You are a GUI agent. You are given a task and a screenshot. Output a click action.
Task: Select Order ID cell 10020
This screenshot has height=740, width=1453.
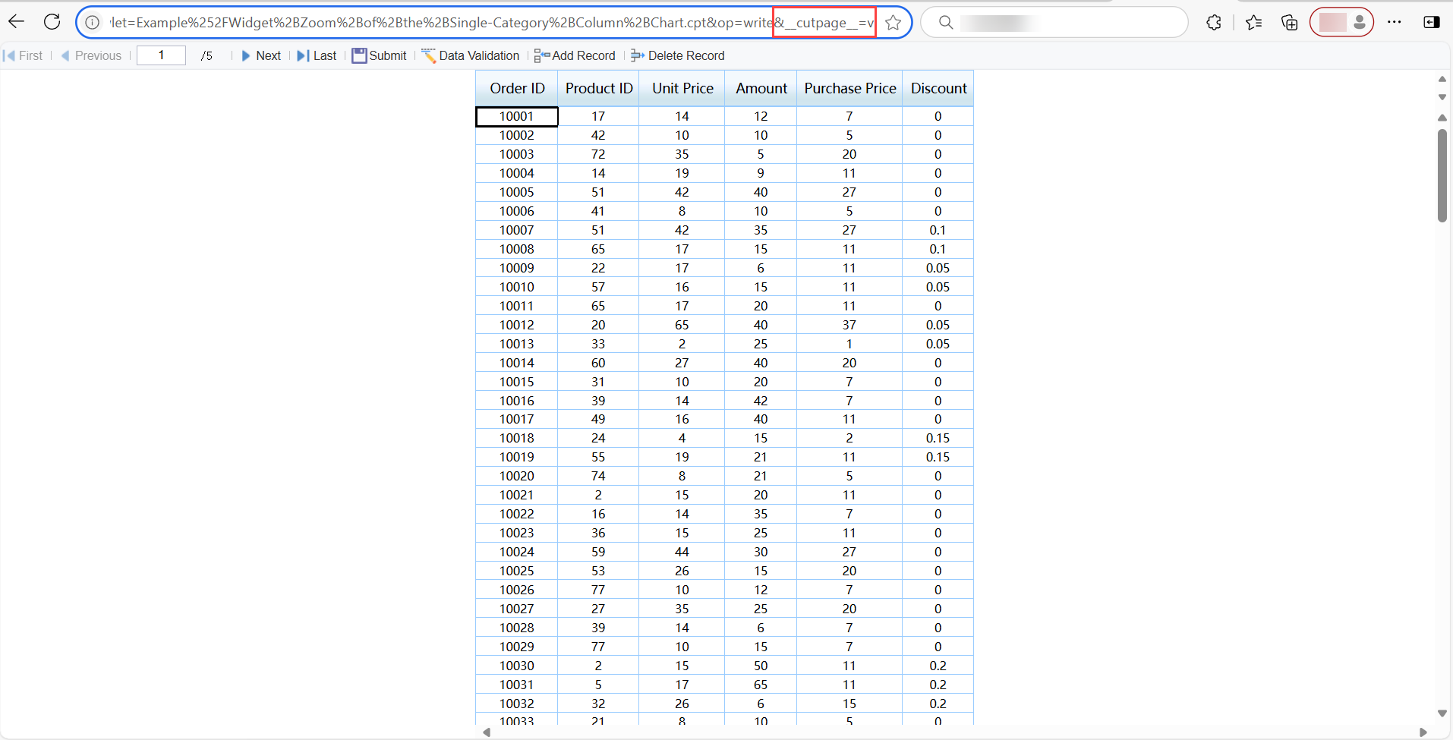pos(517,476)
